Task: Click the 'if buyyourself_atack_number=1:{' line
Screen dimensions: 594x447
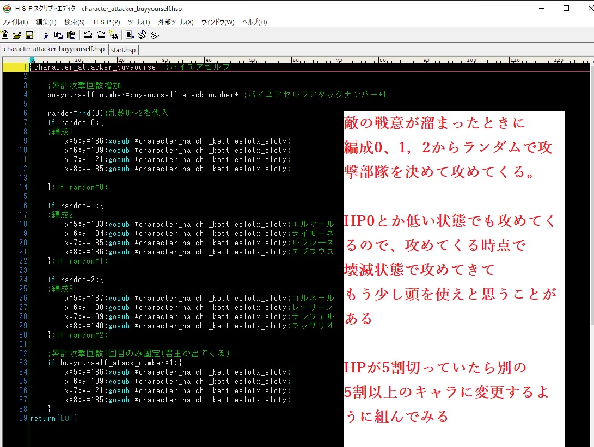Action: tap(115, 363)
